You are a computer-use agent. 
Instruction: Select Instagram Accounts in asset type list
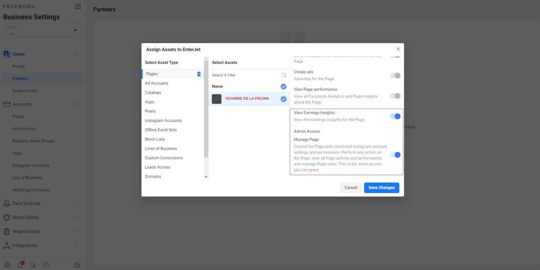click(163, 121)
